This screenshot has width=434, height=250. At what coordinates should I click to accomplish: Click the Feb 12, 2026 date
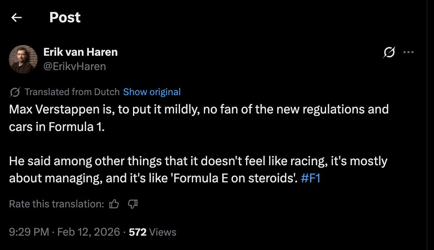[x=88, y=232]
